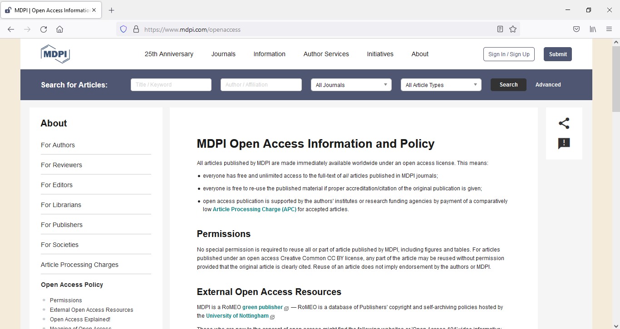Viewport: 620px width, 329px height.
Task: Jump to Open Access Explained! sub-item
Action: (x=80, y=319)
